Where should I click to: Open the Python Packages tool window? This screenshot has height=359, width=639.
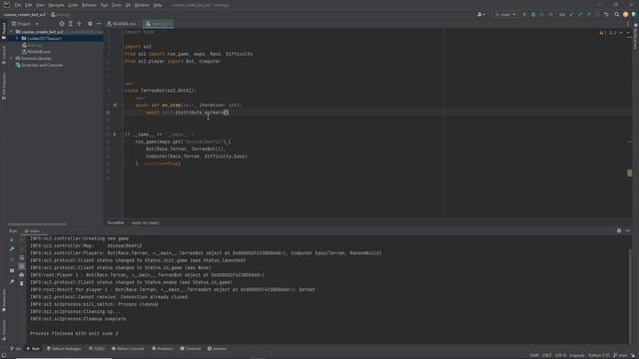(x=64, y=349)
